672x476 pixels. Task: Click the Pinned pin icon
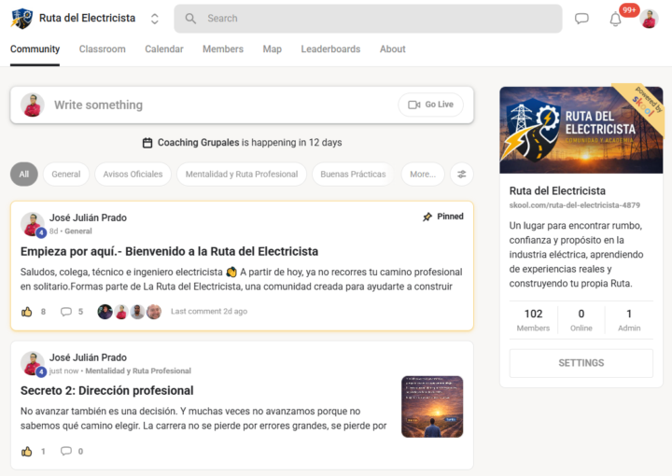pos(427,217)
